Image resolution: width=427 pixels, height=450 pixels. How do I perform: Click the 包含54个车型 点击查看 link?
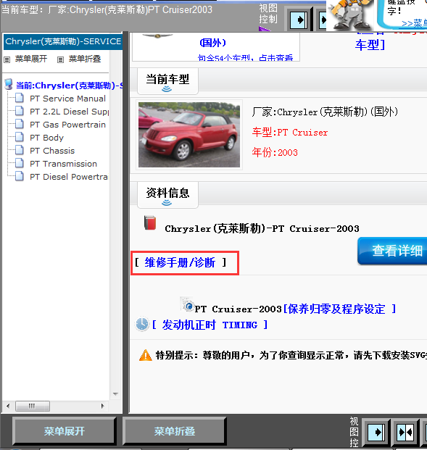pos(245,58)
